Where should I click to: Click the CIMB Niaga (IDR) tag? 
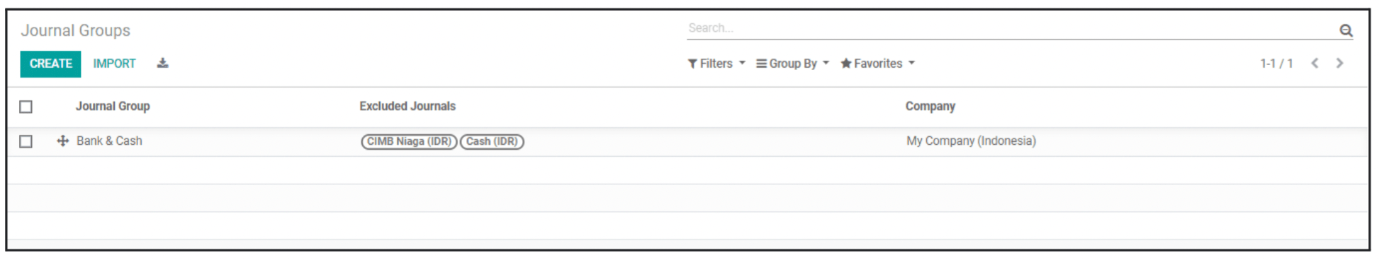(x=409, y=141)
